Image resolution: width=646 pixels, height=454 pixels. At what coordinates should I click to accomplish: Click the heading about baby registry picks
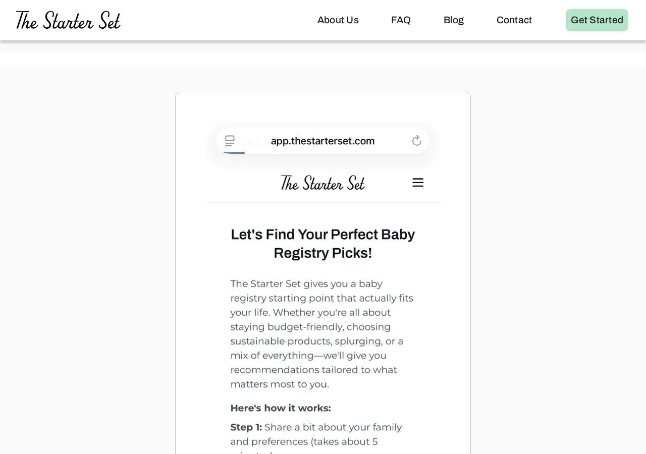point(322,243)
